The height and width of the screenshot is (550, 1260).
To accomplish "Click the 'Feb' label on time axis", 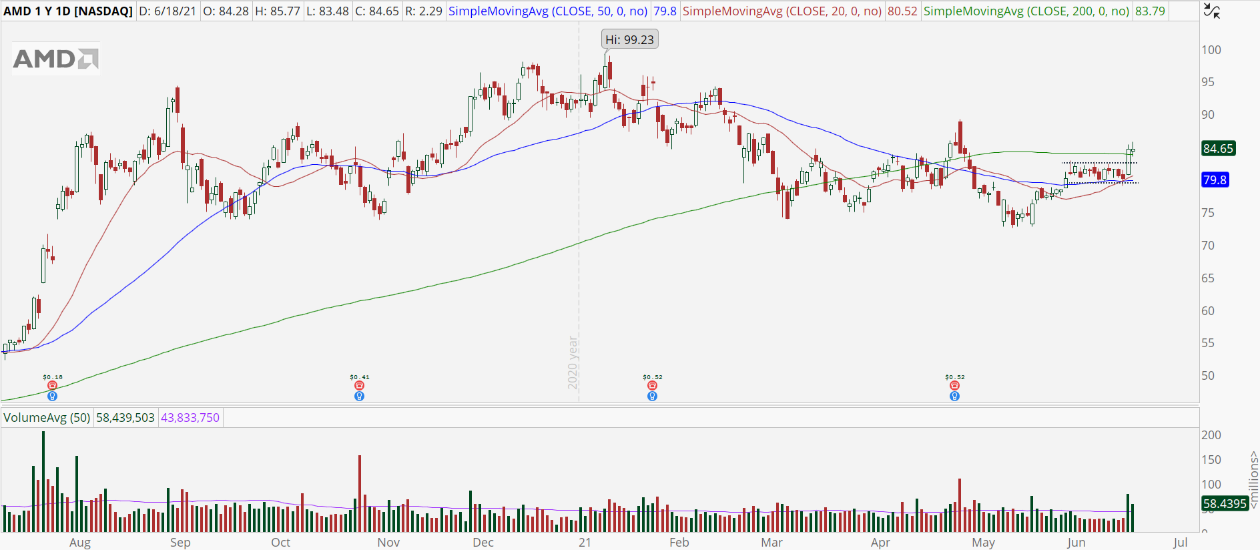I will click(x=679, y=542).
